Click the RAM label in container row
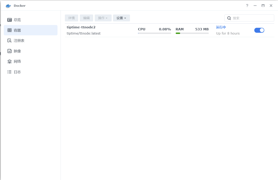The image size is (278, 180). point(180,29)
